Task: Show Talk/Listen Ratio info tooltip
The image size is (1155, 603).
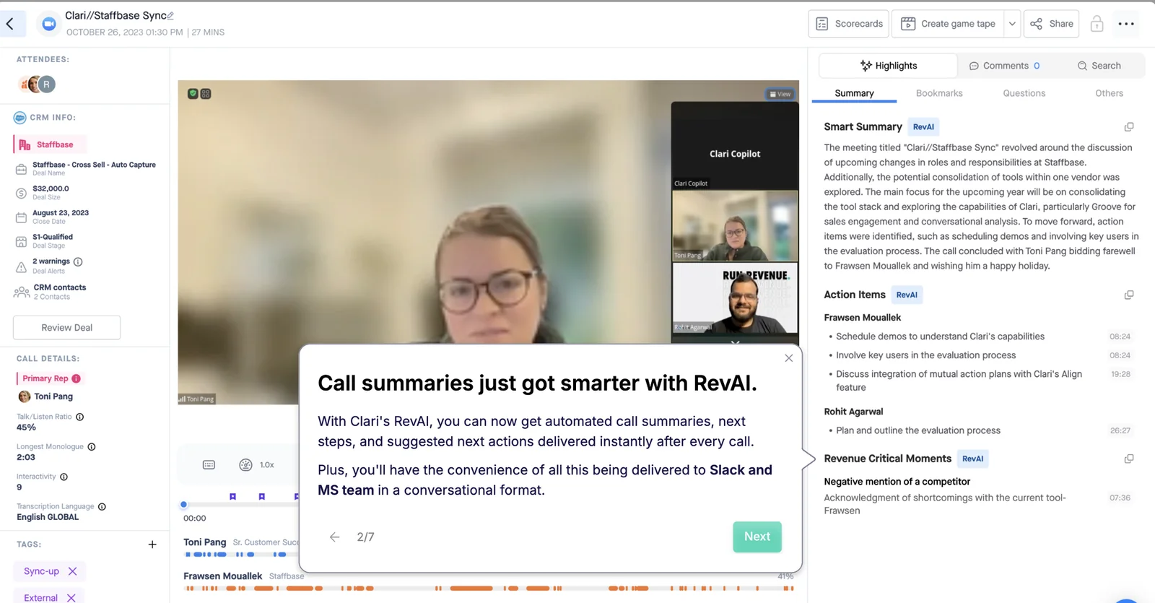Action: pyautogui.click(x=80, y=417)
